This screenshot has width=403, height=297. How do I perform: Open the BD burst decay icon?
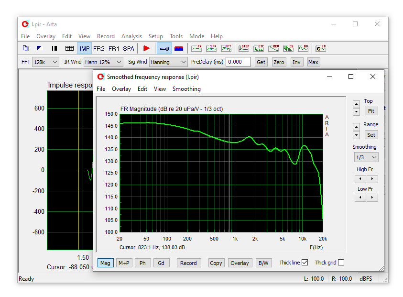303,48
